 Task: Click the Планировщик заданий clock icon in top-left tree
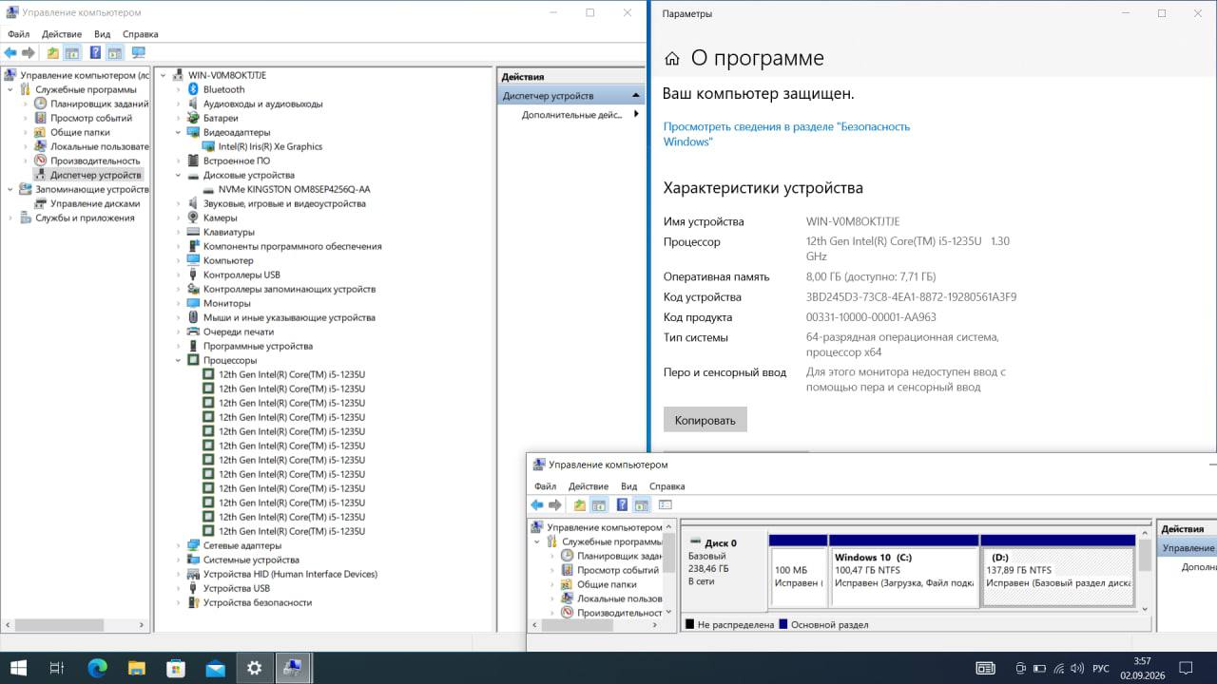coord(41,104)
